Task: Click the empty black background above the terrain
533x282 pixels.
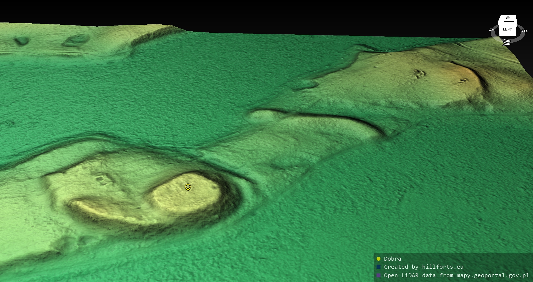Action: click(278, 14)
